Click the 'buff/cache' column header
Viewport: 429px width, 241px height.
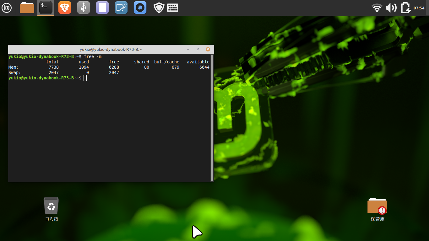point(167,62)
